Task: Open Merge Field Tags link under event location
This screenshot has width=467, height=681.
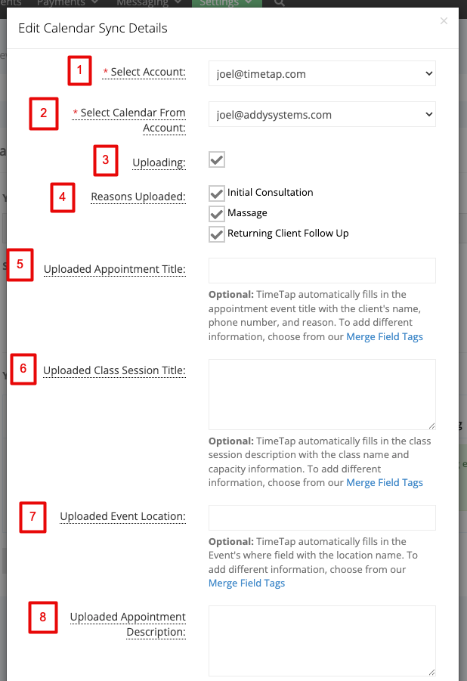Action: click(x=247, y=583)
